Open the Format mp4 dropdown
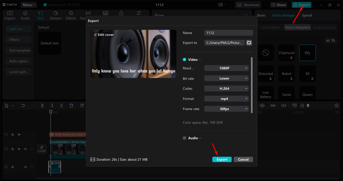343x181 pixels. 226,99
